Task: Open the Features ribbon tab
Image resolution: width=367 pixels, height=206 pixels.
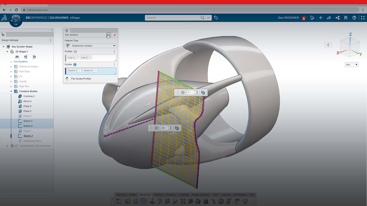Action: (x=159, y=195)
